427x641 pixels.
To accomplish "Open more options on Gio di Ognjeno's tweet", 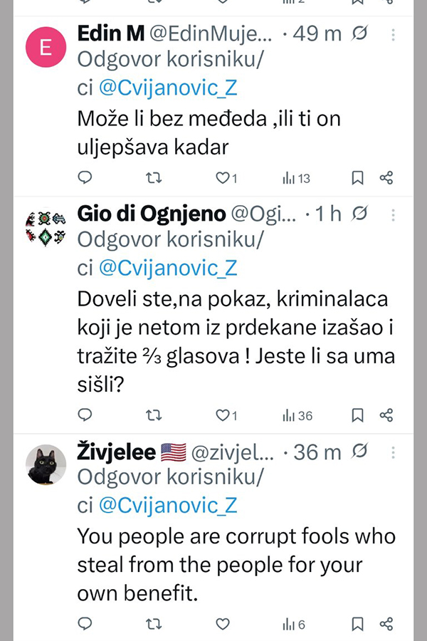I will tap(393, 215).
